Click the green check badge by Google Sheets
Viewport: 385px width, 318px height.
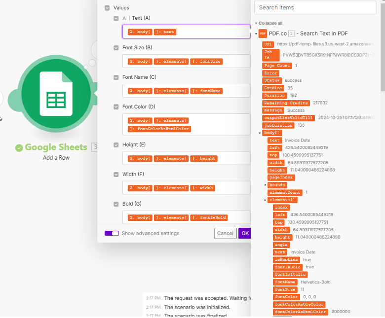[x=19, y=147]
